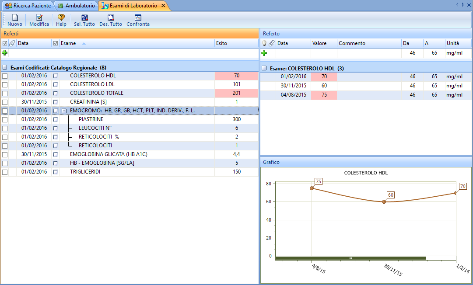This screenshot has height=285, width=473.
Task: Select the PIASTRINE sub-exam row
Action: pyautogui.click(x=130, y=120)
